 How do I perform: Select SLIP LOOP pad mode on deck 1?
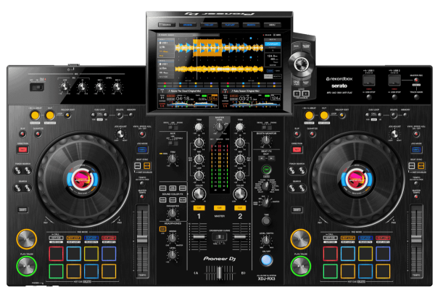[91, 238]
